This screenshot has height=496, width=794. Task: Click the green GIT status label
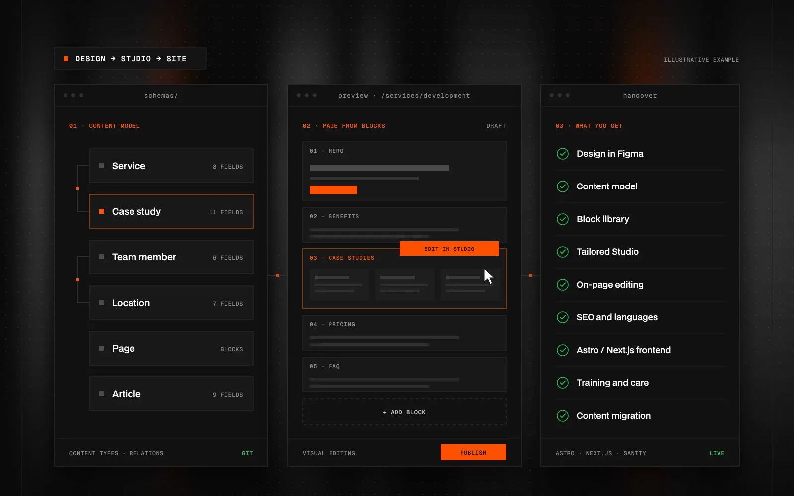pyautogui.click(x=247, y=453)
